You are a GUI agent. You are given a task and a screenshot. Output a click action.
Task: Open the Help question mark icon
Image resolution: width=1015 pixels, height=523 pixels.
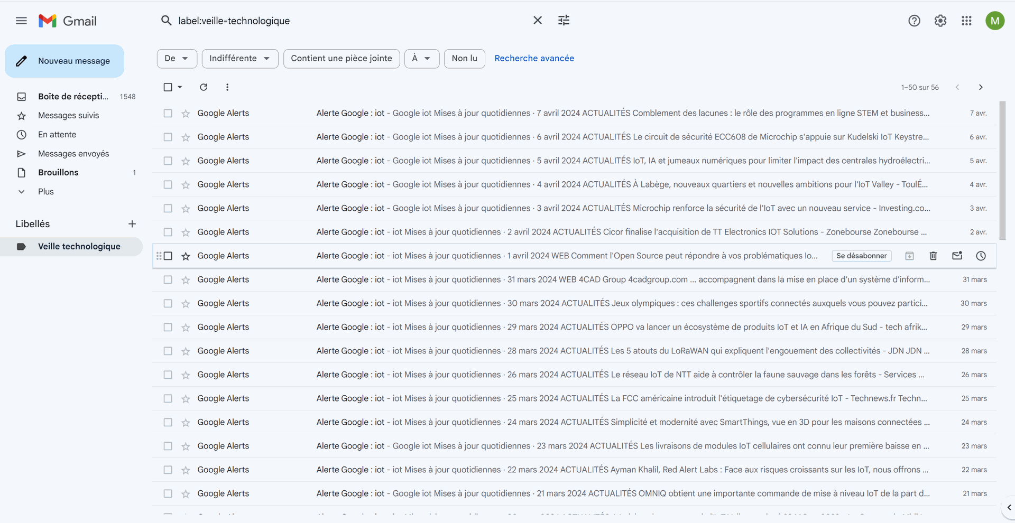[x=914, y=21]
